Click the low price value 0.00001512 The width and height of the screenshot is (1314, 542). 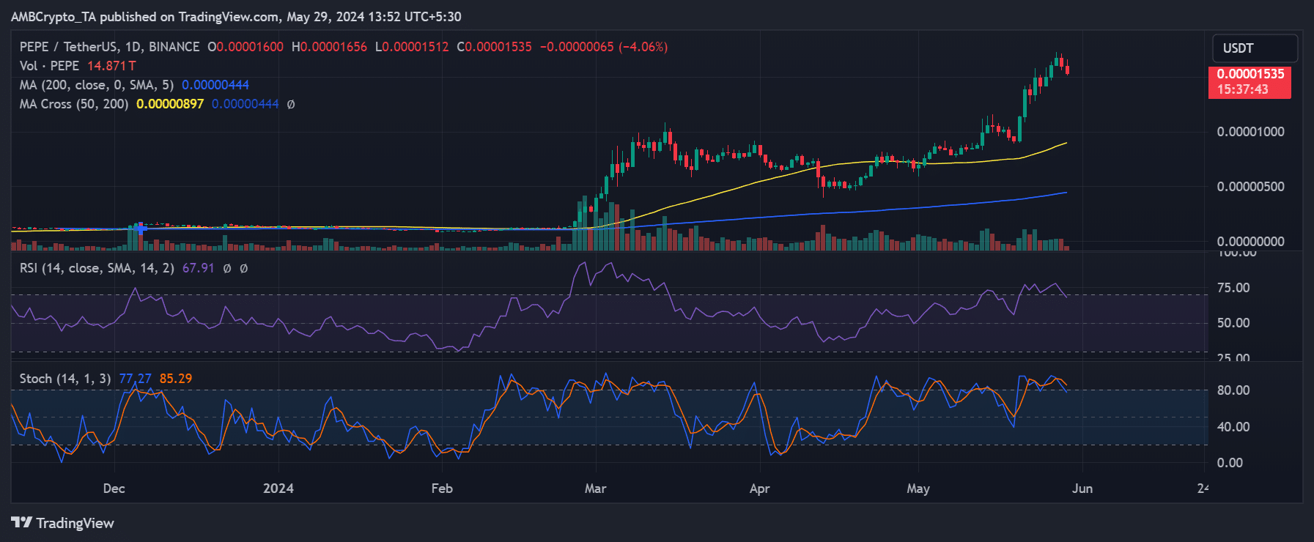coord(416,47)
